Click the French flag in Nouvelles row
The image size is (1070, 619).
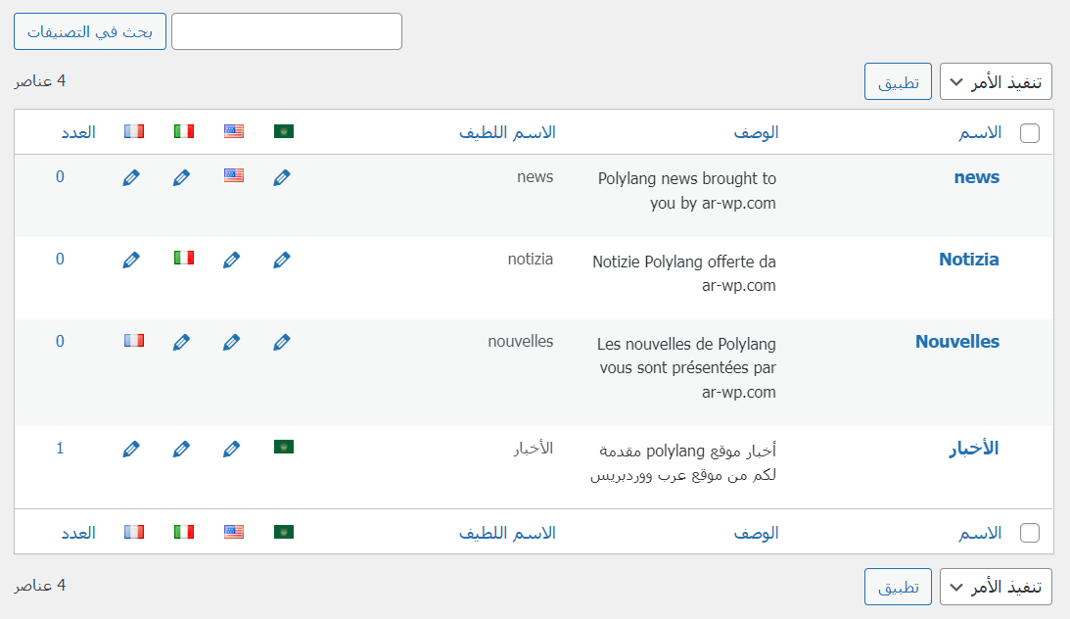click(134, 340)
